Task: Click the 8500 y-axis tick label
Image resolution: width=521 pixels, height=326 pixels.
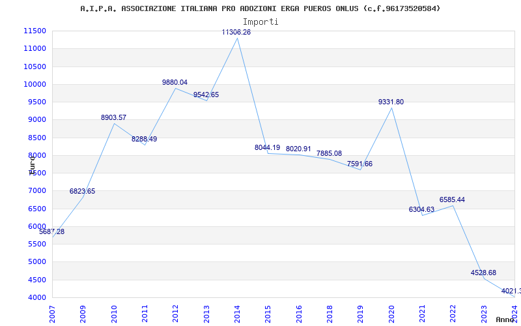Action: coord(36,138)
